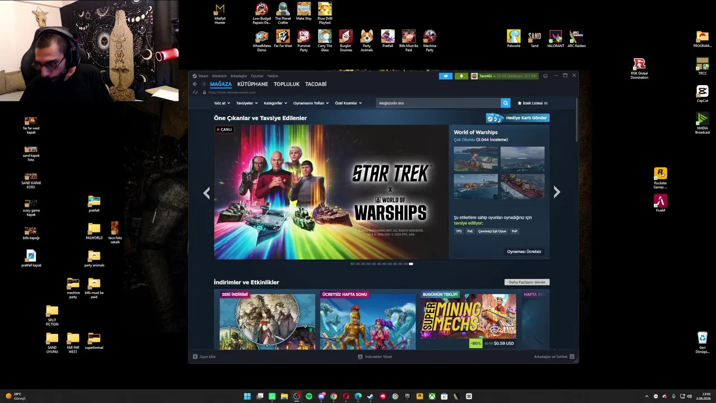Image resolution: width=716 pixels, height=403 pixels.
Task: Open the Misfall Hunter desktop shortcut
Action: coord(220,14)
